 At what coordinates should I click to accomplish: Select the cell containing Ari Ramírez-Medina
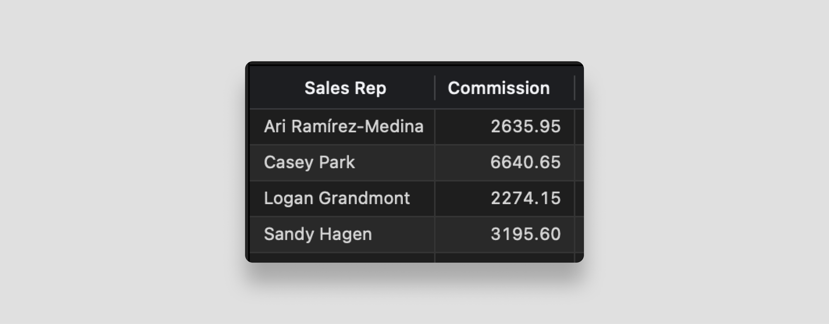(x=344, y=127)
